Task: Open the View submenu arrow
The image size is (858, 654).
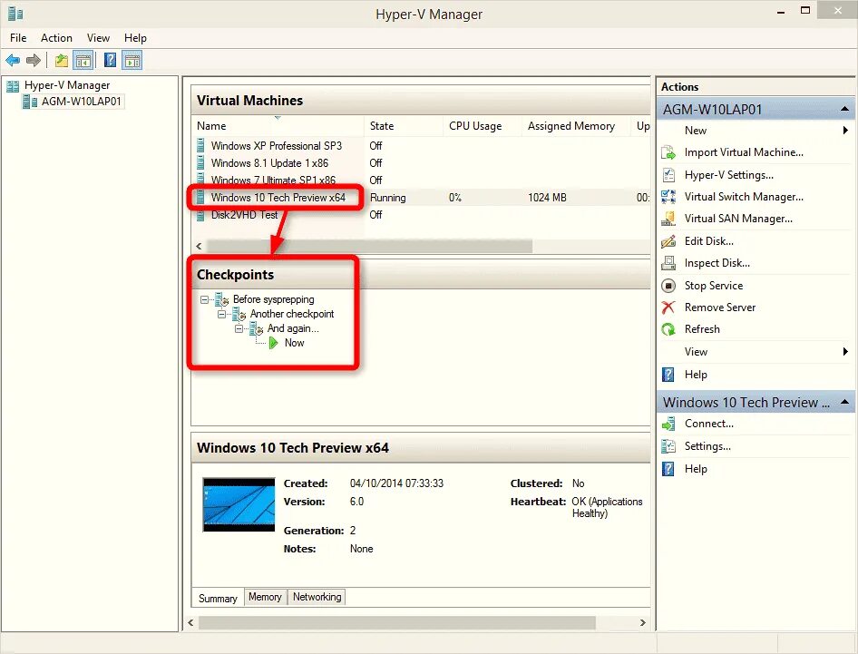Action: coord(845,352)
